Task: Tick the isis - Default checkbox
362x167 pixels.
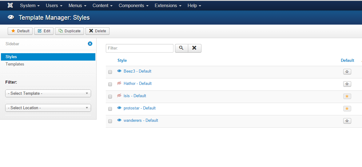Action: point(110,96)
